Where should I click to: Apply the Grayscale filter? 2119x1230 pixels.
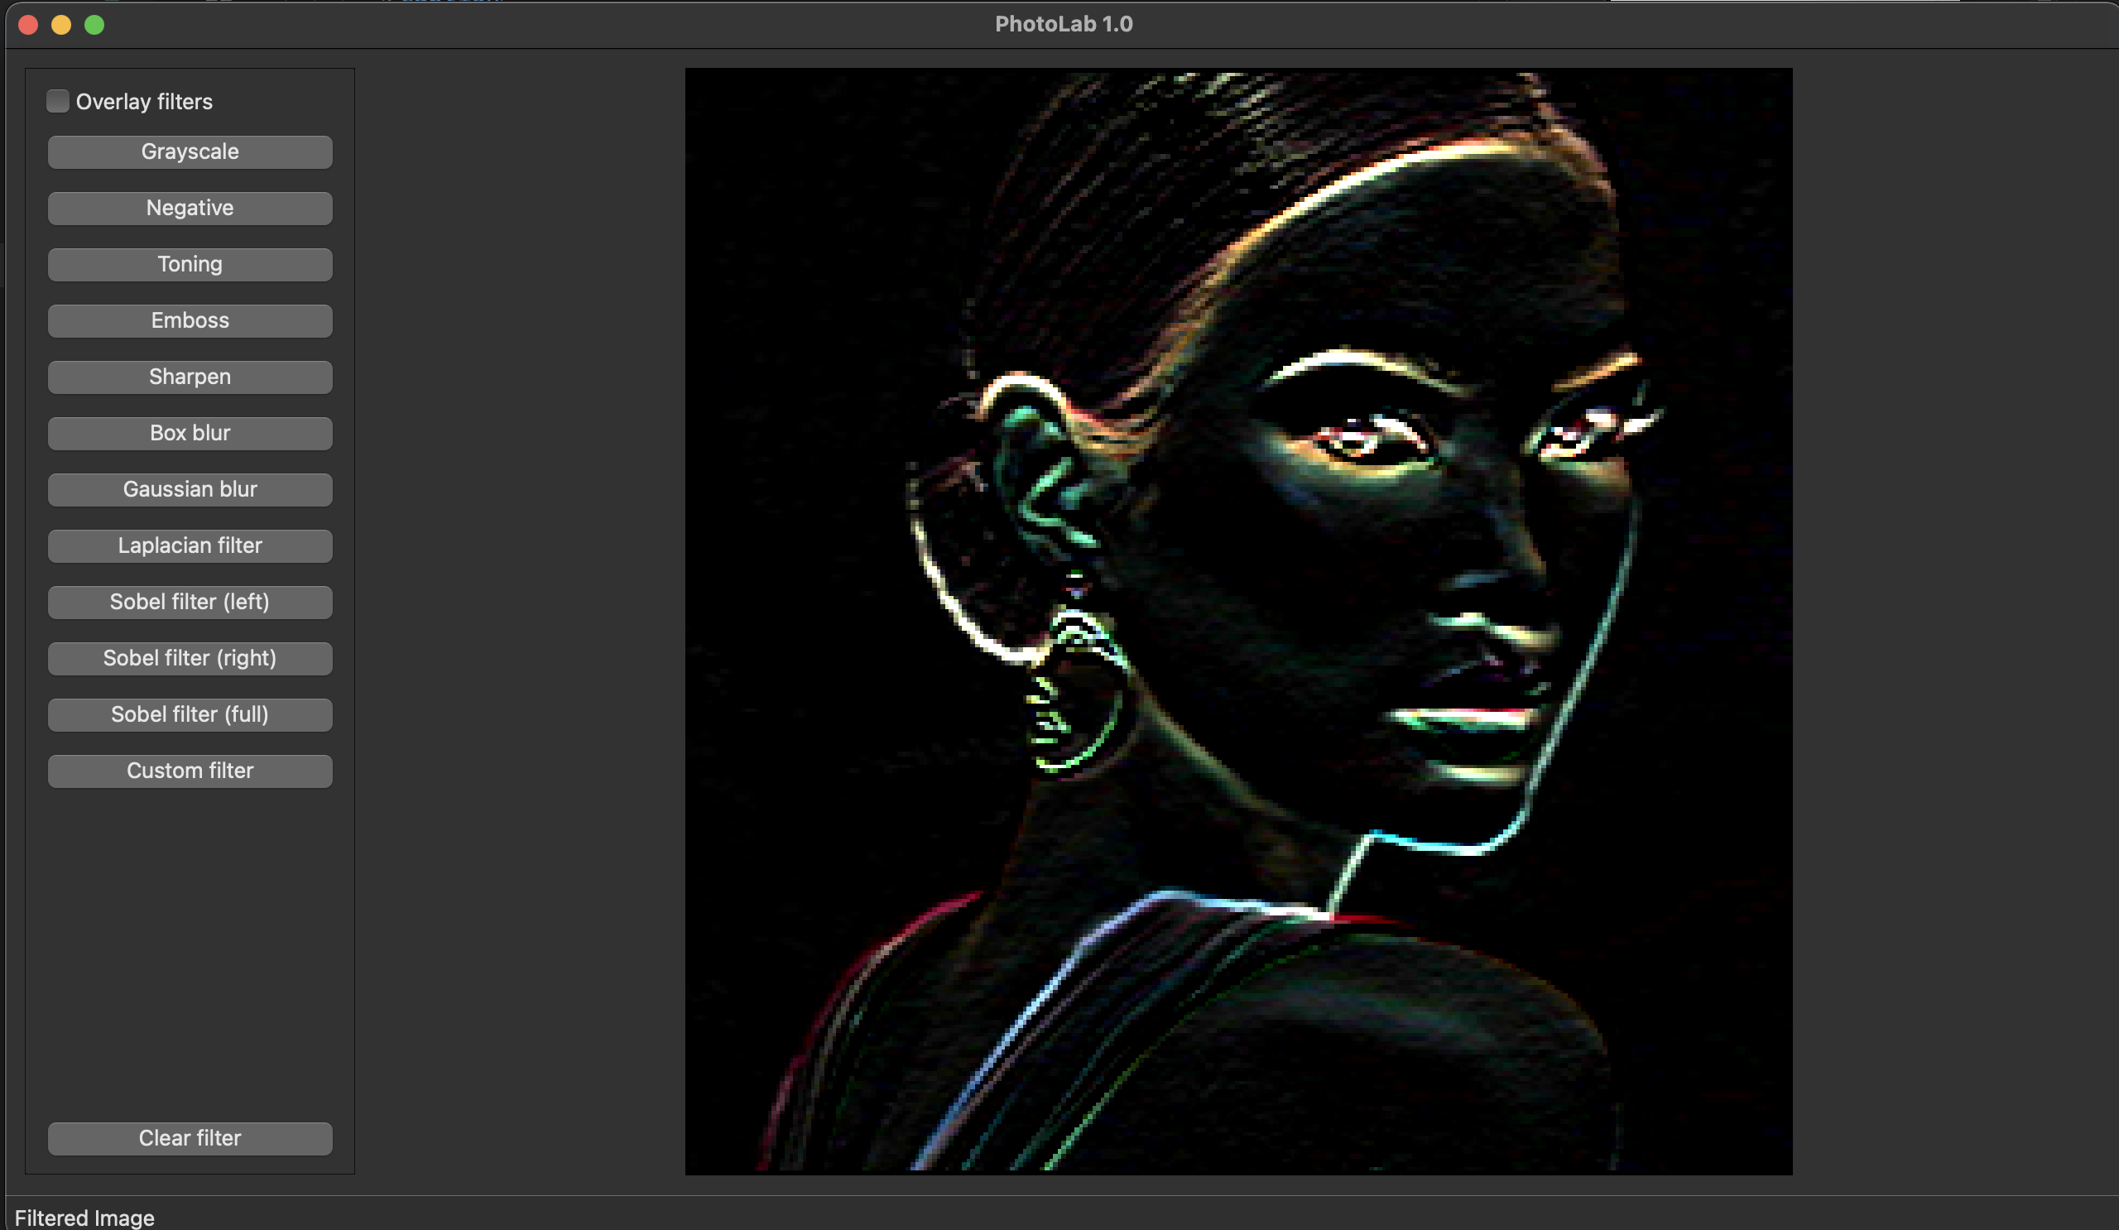click(x=190, y=152)
